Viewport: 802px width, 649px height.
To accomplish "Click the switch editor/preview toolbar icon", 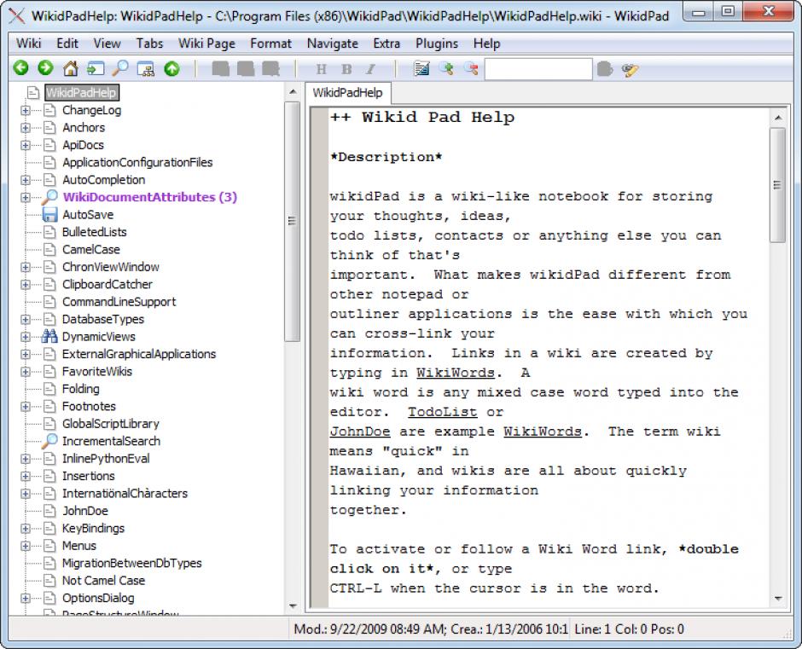I will click(421, 68).
